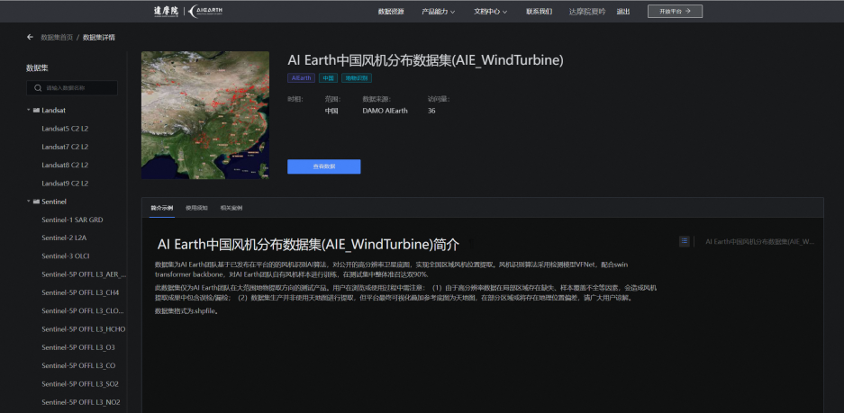
Task: Click the Landsat folder icon
Action: 36,111
